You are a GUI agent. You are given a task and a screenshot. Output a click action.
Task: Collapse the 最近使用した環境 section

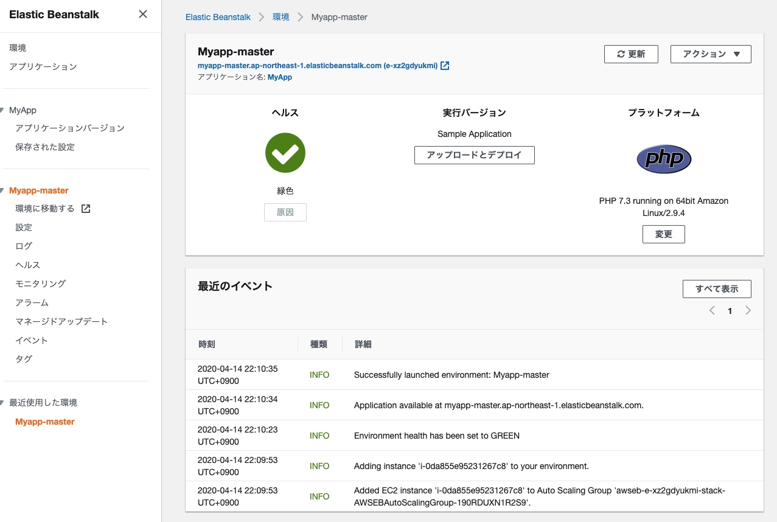(3, 403)
